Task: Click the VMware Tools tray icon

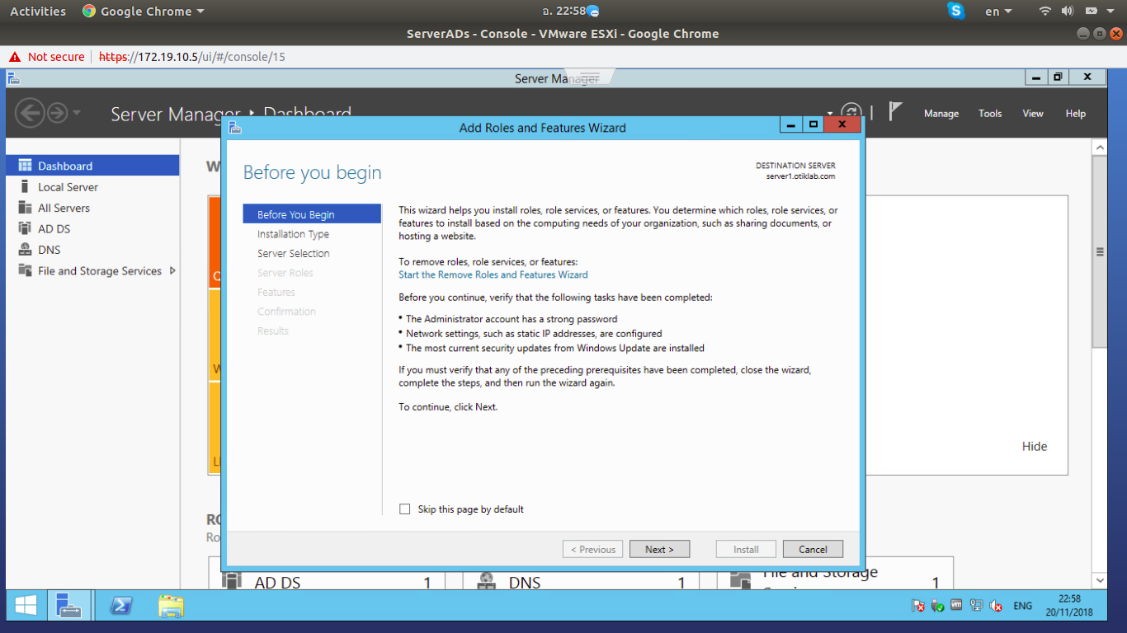Action: [956, 605]
